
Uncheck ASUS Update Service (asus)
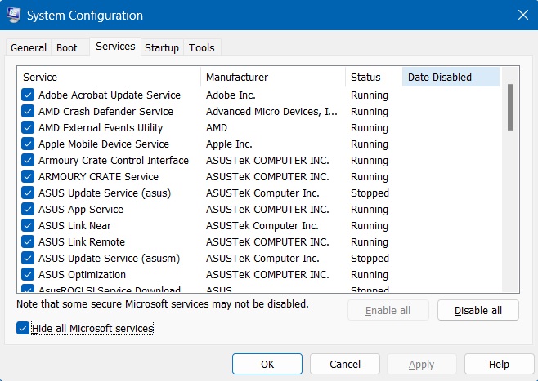pos(28,193)
